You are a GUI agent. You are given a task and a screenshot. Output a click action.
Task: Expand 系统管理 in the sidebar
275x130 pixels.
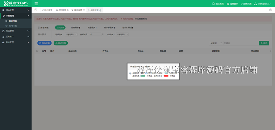tap(16, 42)
